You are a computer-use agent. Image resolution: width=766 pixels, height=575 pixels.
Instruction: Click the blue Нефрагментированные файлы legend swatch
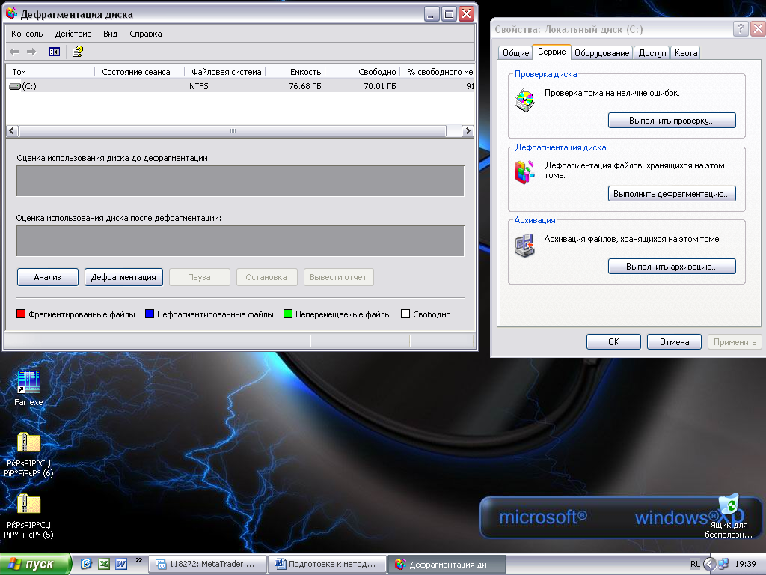[x=150, y=314]
